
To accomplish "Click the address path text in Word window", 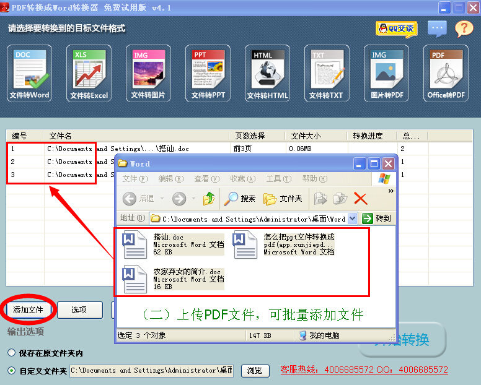I will pos(254,219).
